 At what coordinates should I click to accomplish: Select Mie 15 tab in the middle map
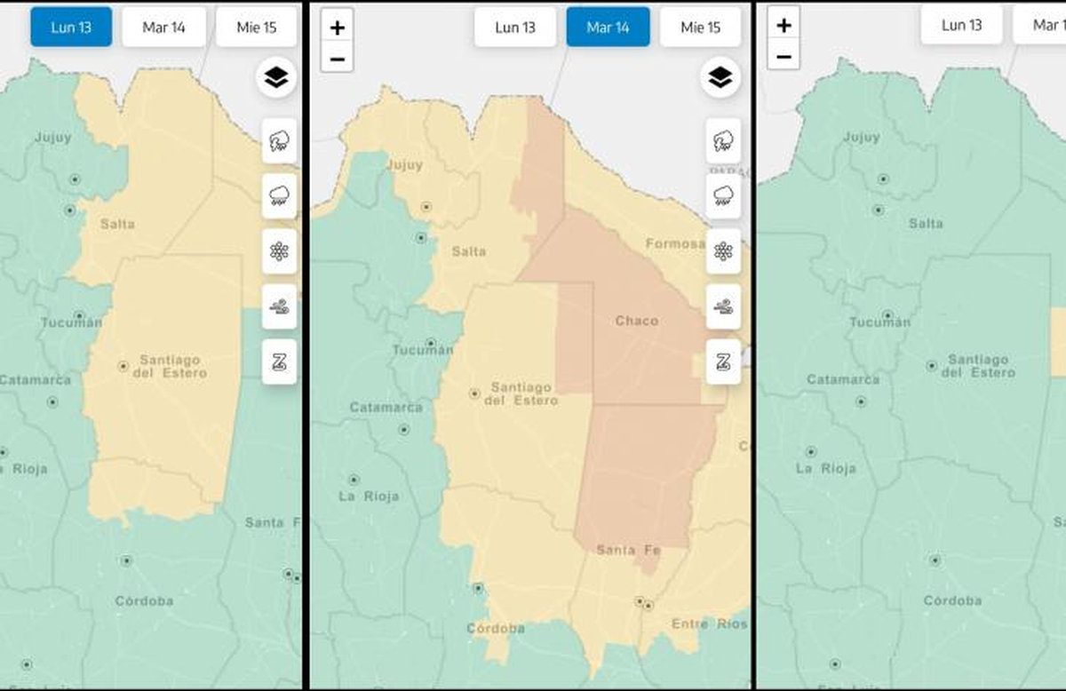700,28
